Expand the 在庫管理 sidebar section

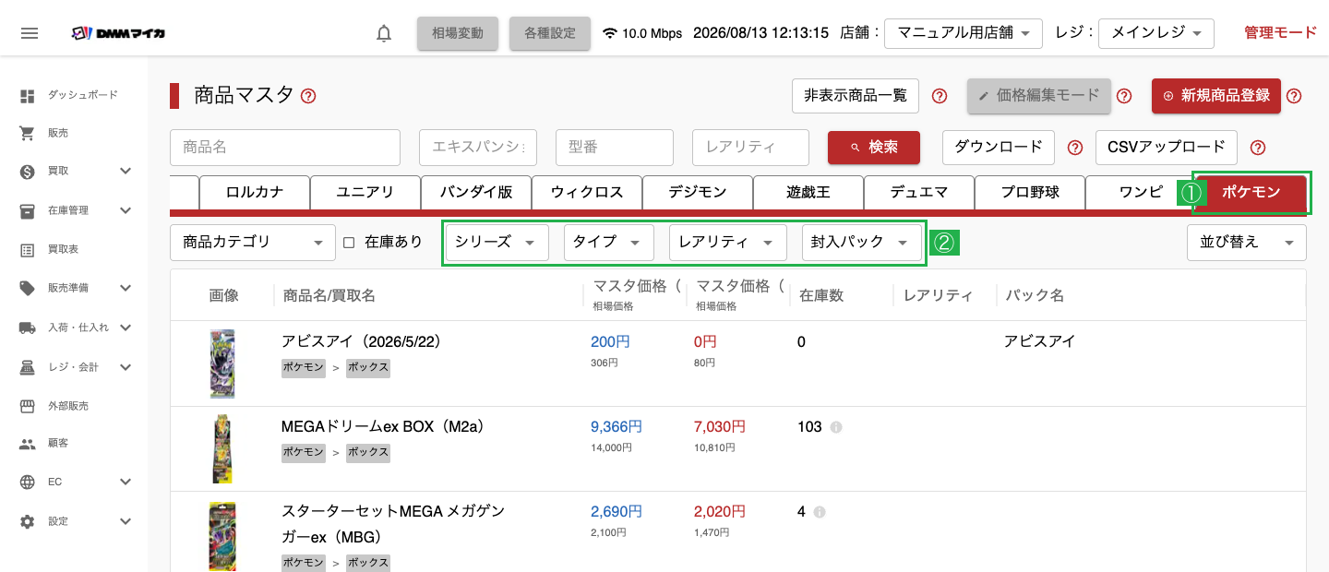[x=126, y=210]
